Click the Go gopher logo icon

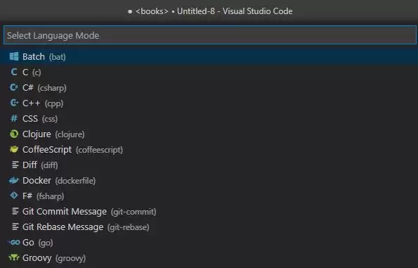(14, 242)
